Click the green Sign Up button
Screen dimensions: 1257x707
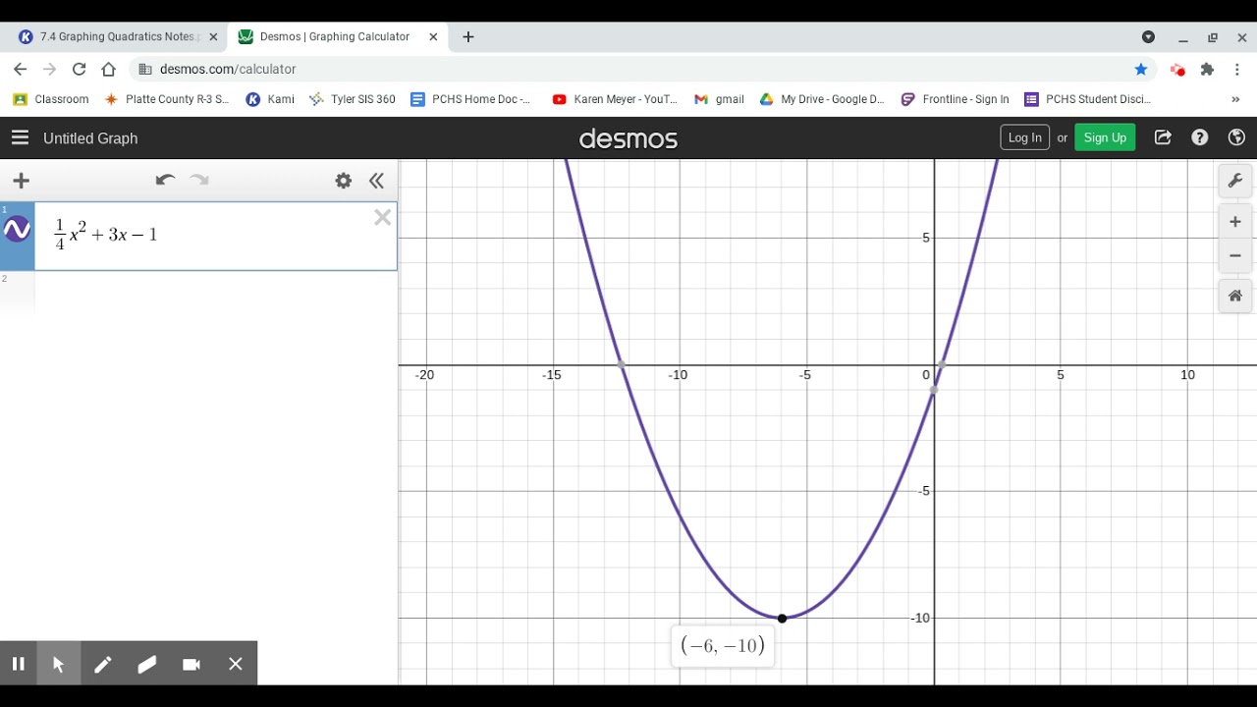(1105, 137)
